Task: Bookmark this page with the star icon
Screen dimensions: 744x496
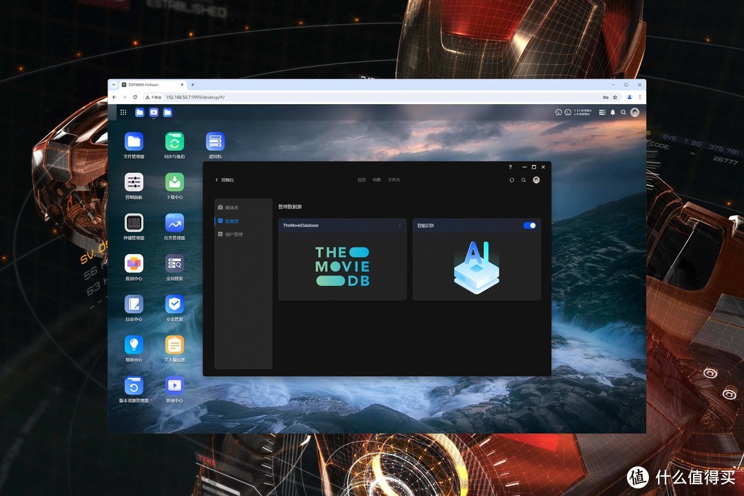Action: (615, 97)
